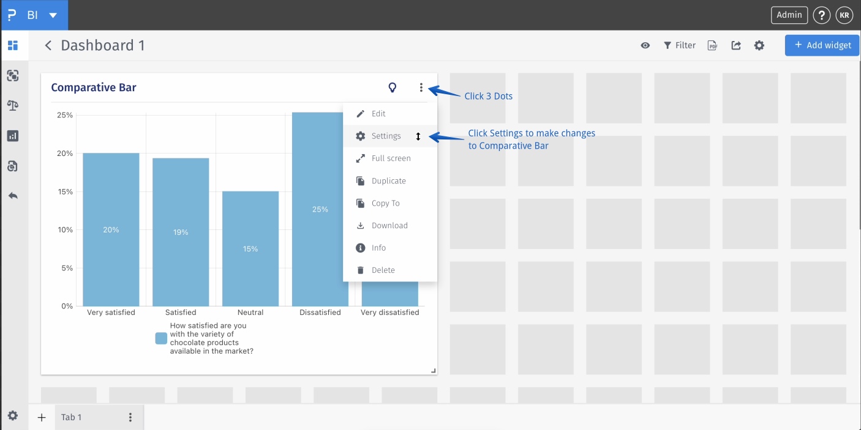The height and width of the screenshot is (430, 861).
Task: Click the reply arrow sidebar icon
Action: pyautogui.click(x=13, y=196)
